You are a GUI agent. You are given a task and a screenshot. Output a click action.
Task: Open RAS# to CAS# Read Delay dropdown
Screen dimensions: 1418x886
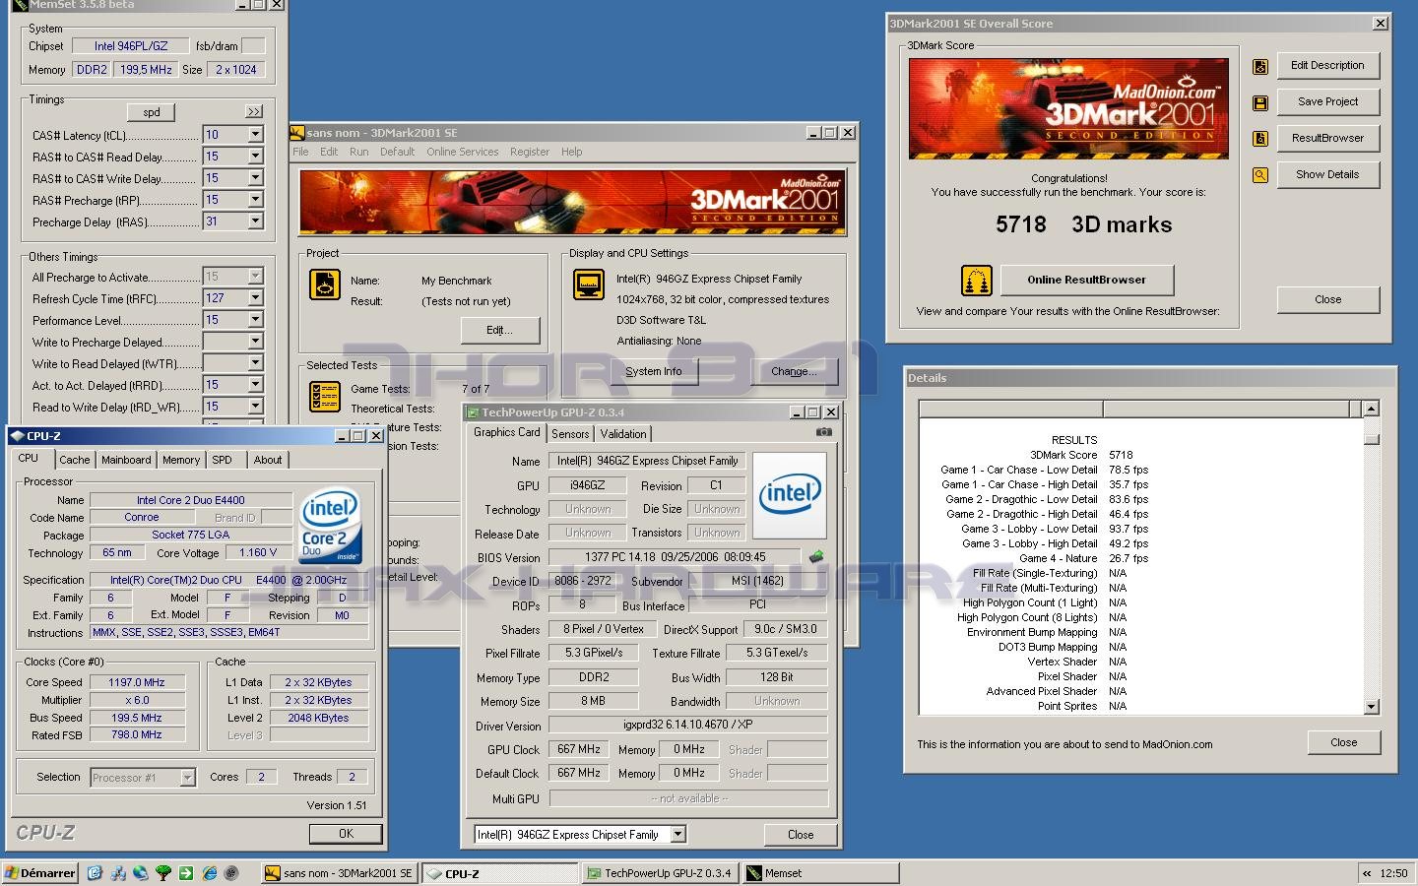click(255, 157)
